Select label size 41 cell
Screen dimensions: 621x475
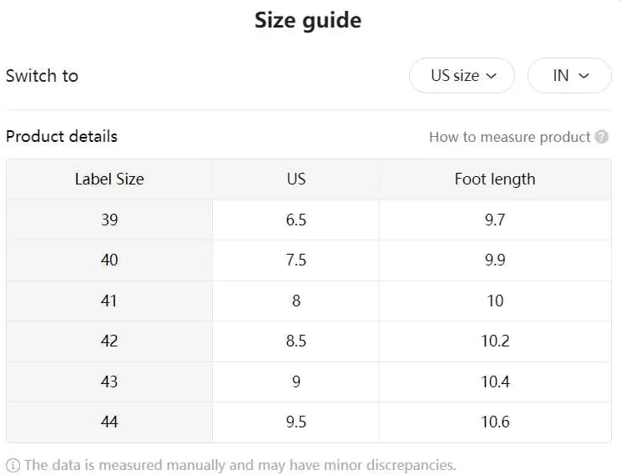pyautogui.click(x=109, y=301)
